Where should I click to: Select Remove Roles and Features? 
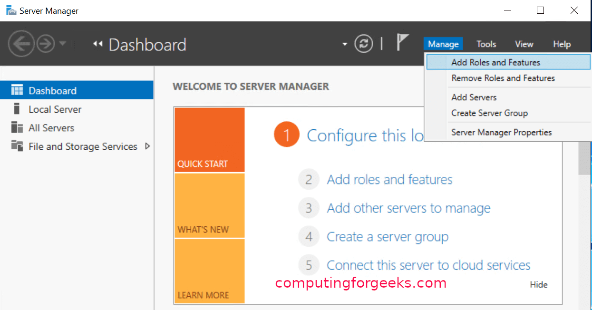coord(503,78)
